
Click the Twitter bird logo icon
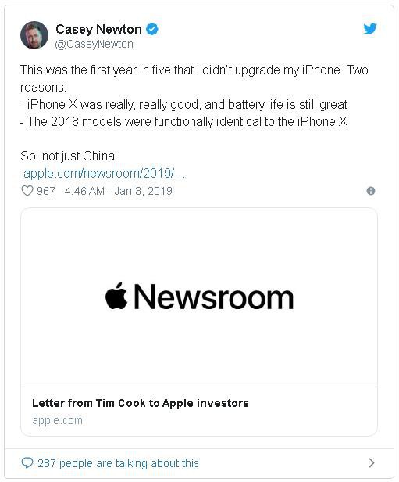coord(370,29)
